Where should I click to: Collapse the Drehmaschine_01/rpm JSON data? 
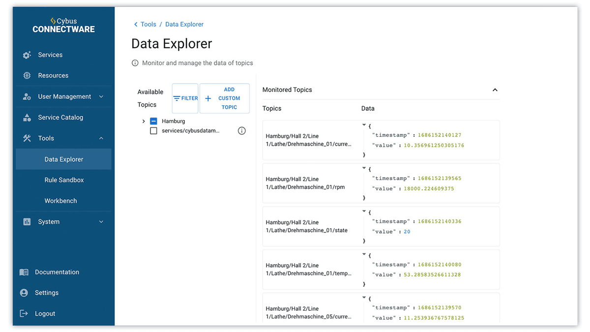coord(364,168)
